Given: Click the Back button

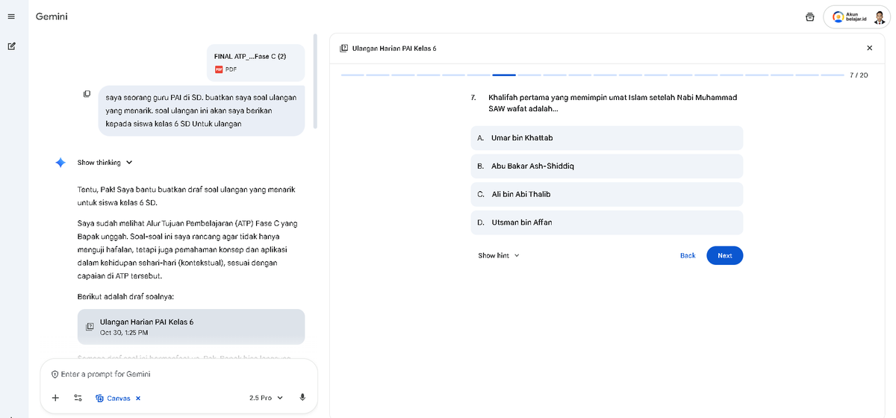Looking at the screenshot, I should [688, 255].
